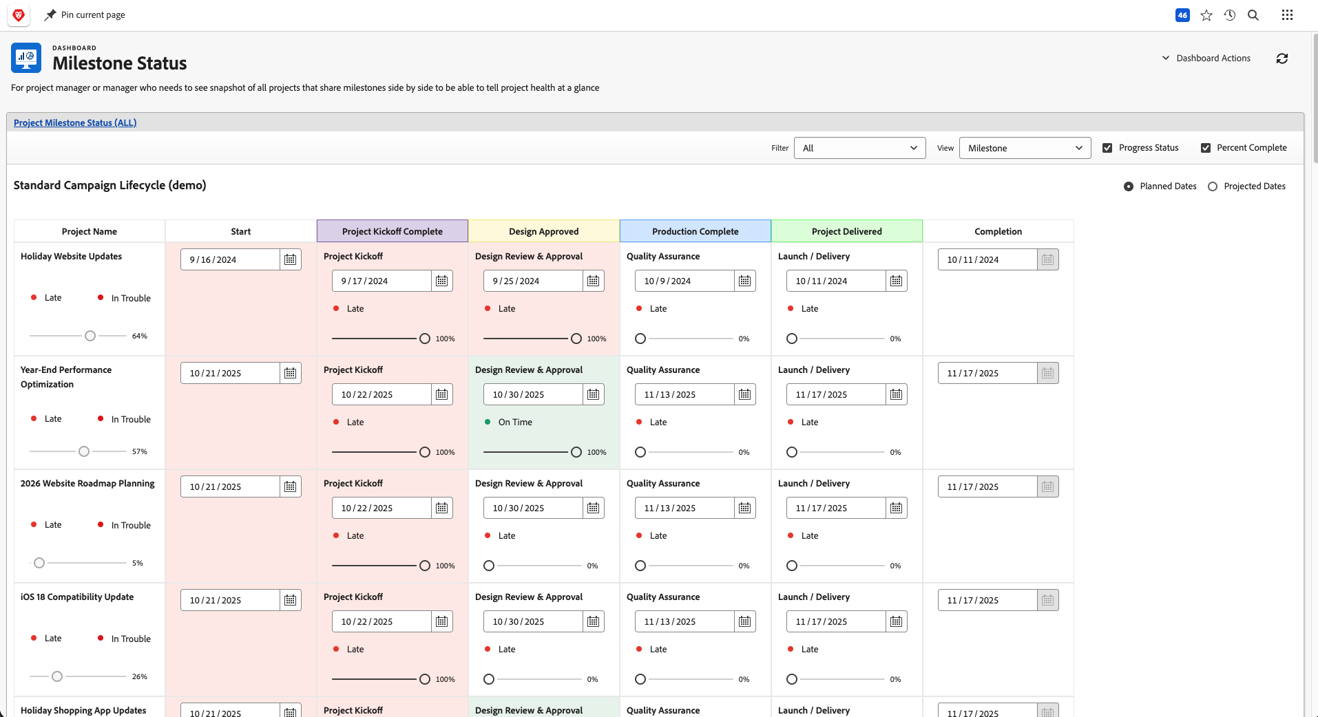Click the favorites star icon
Viewport: 1318px width, 717px height.
[1206, 15]
